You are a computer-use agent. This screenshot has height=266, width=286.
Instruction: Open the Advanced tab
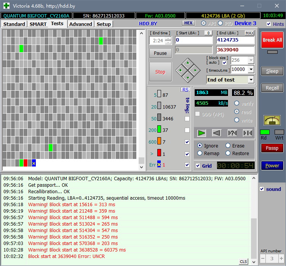click(81, 24)
